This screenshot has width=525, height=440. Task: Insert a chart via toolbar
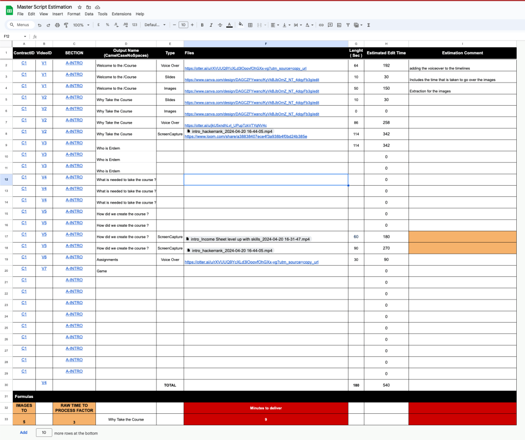pos(339,25)
